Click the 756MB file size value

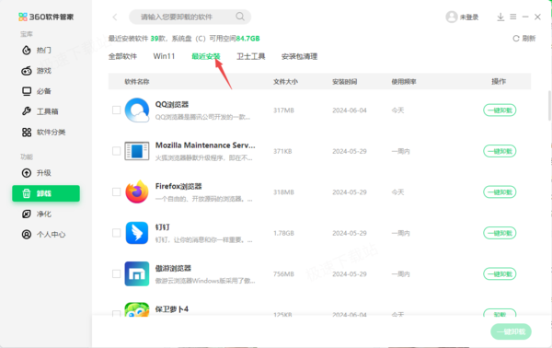[x=283, y=274]
